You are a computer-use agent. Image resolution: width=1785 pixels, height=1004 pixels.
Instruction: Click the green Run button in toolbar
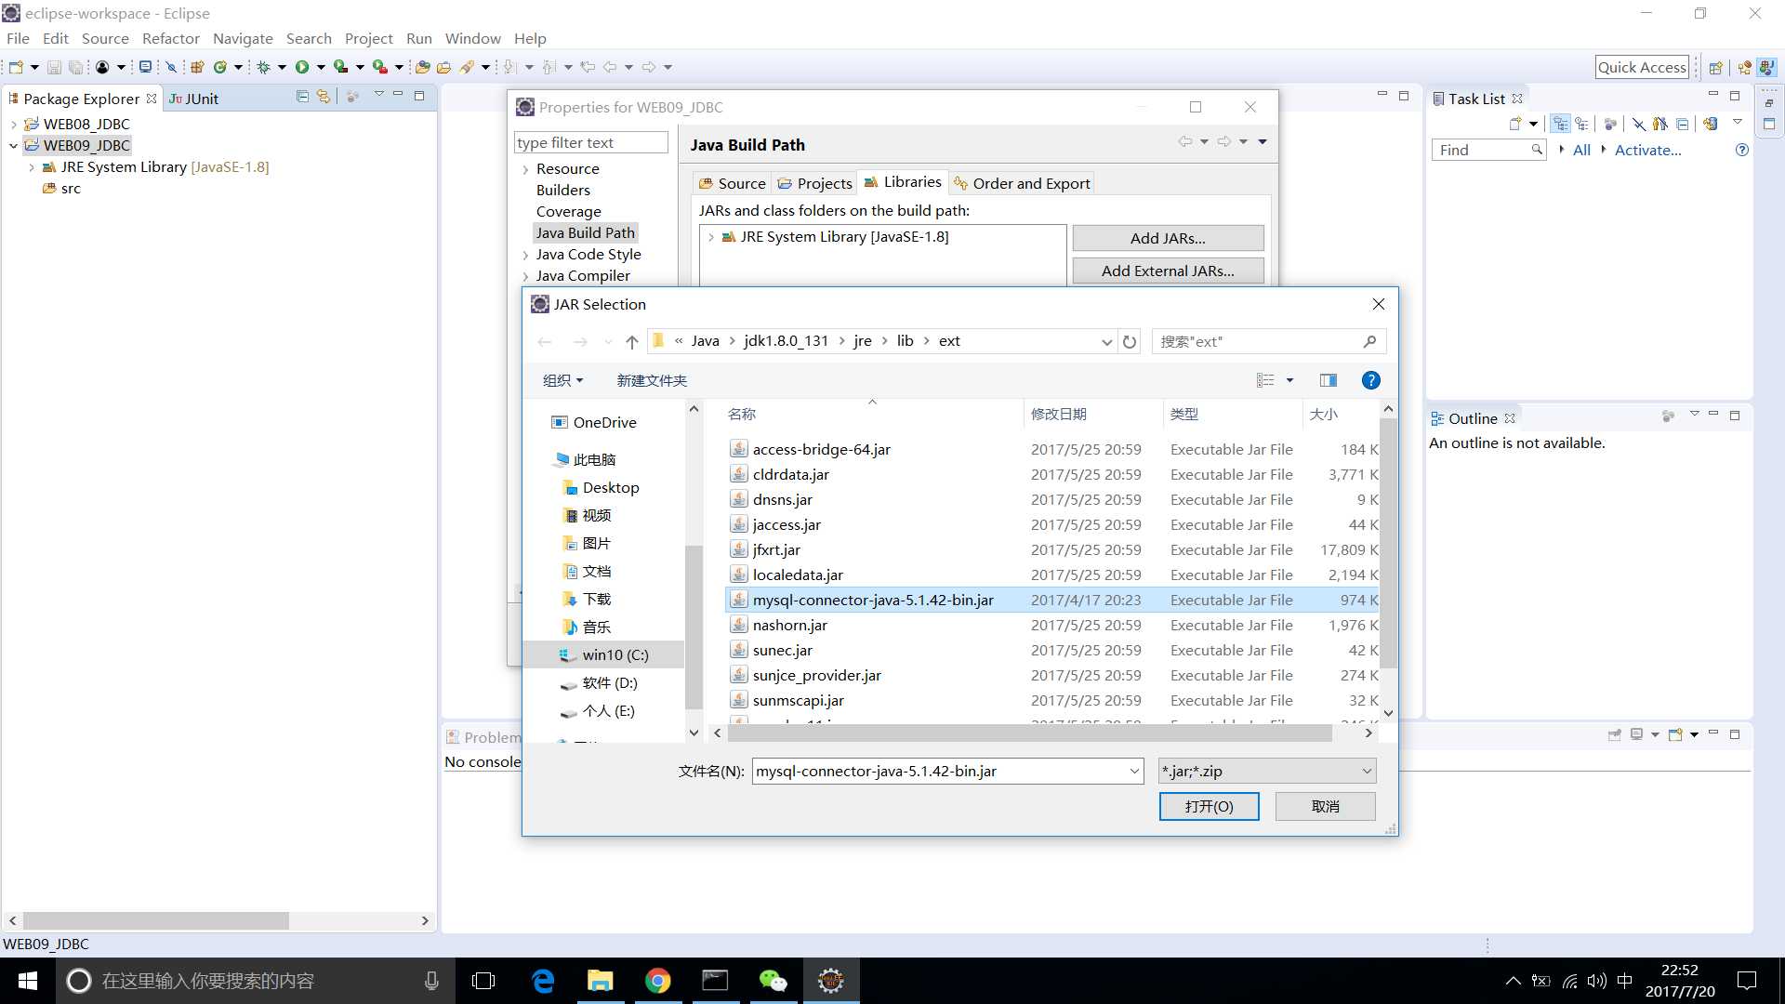(x=302, y=67)
